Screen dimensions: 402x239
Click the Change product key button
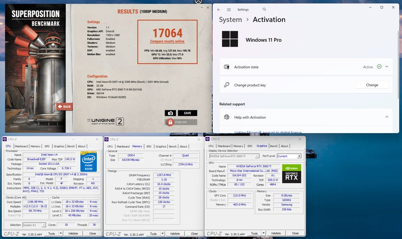click(x=372, y=85)
